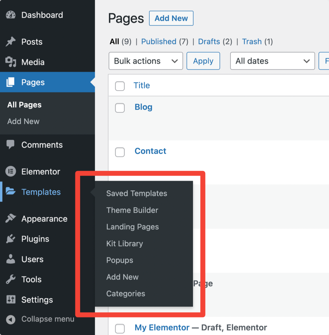329x335 pixels.
Task: Click the Collapse menu arrow icon
Action: [x=10, y=319]
